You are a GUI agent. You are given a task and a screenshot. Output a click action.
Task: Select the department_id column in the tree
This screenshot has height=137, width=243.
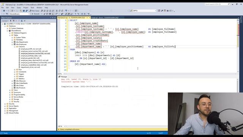tap(30, 67)
